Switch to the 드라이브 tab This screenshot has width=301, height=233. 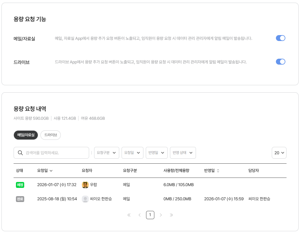pyautogui.click(x=50, y=135)
